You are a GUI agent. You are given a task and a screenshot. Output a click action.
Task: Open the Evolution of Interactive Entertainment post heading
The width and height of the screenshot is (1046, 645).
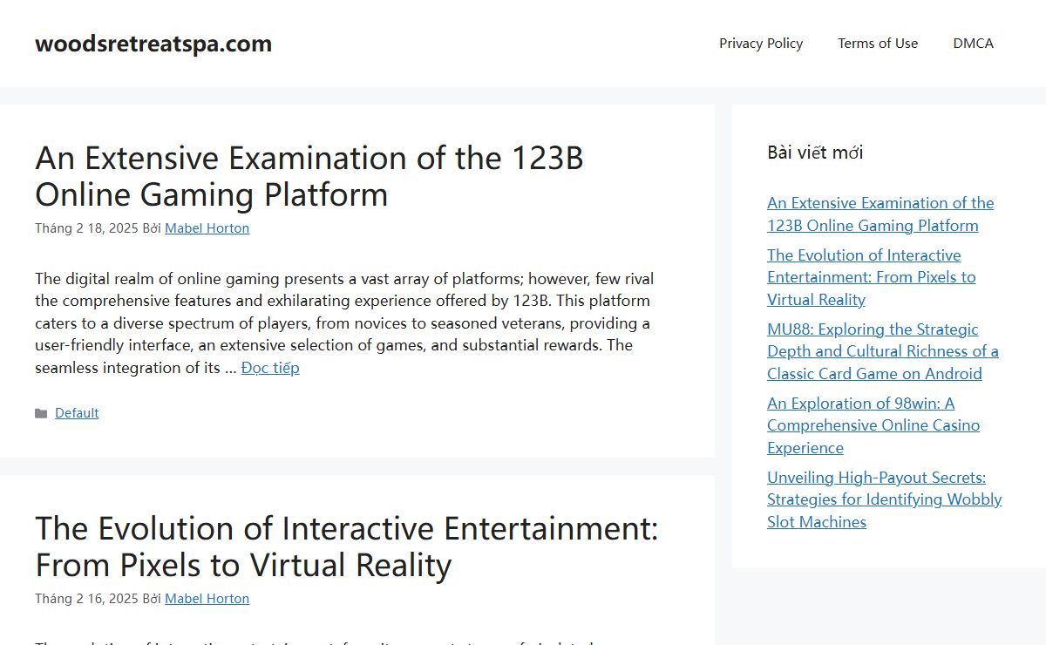click(x=346, y=547)
